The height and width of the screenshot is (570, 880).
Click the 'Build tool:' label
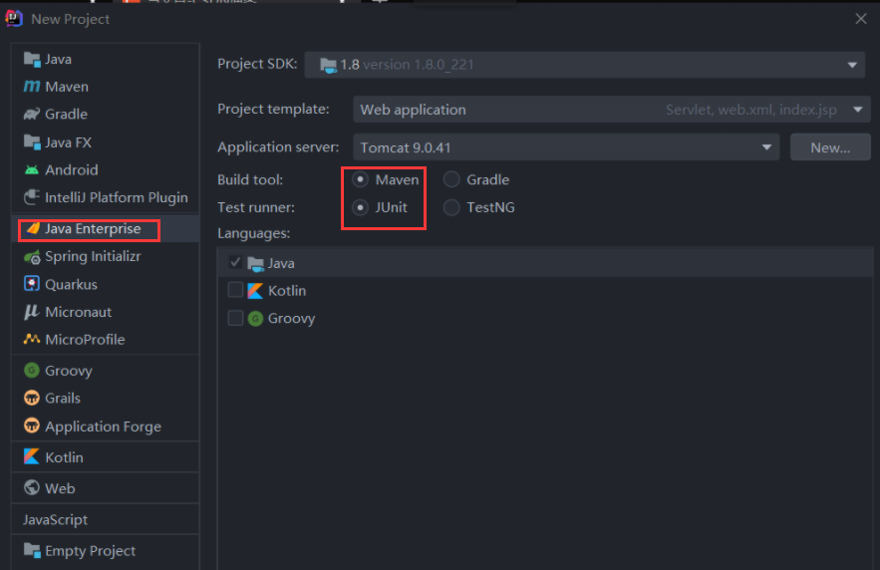250,180
